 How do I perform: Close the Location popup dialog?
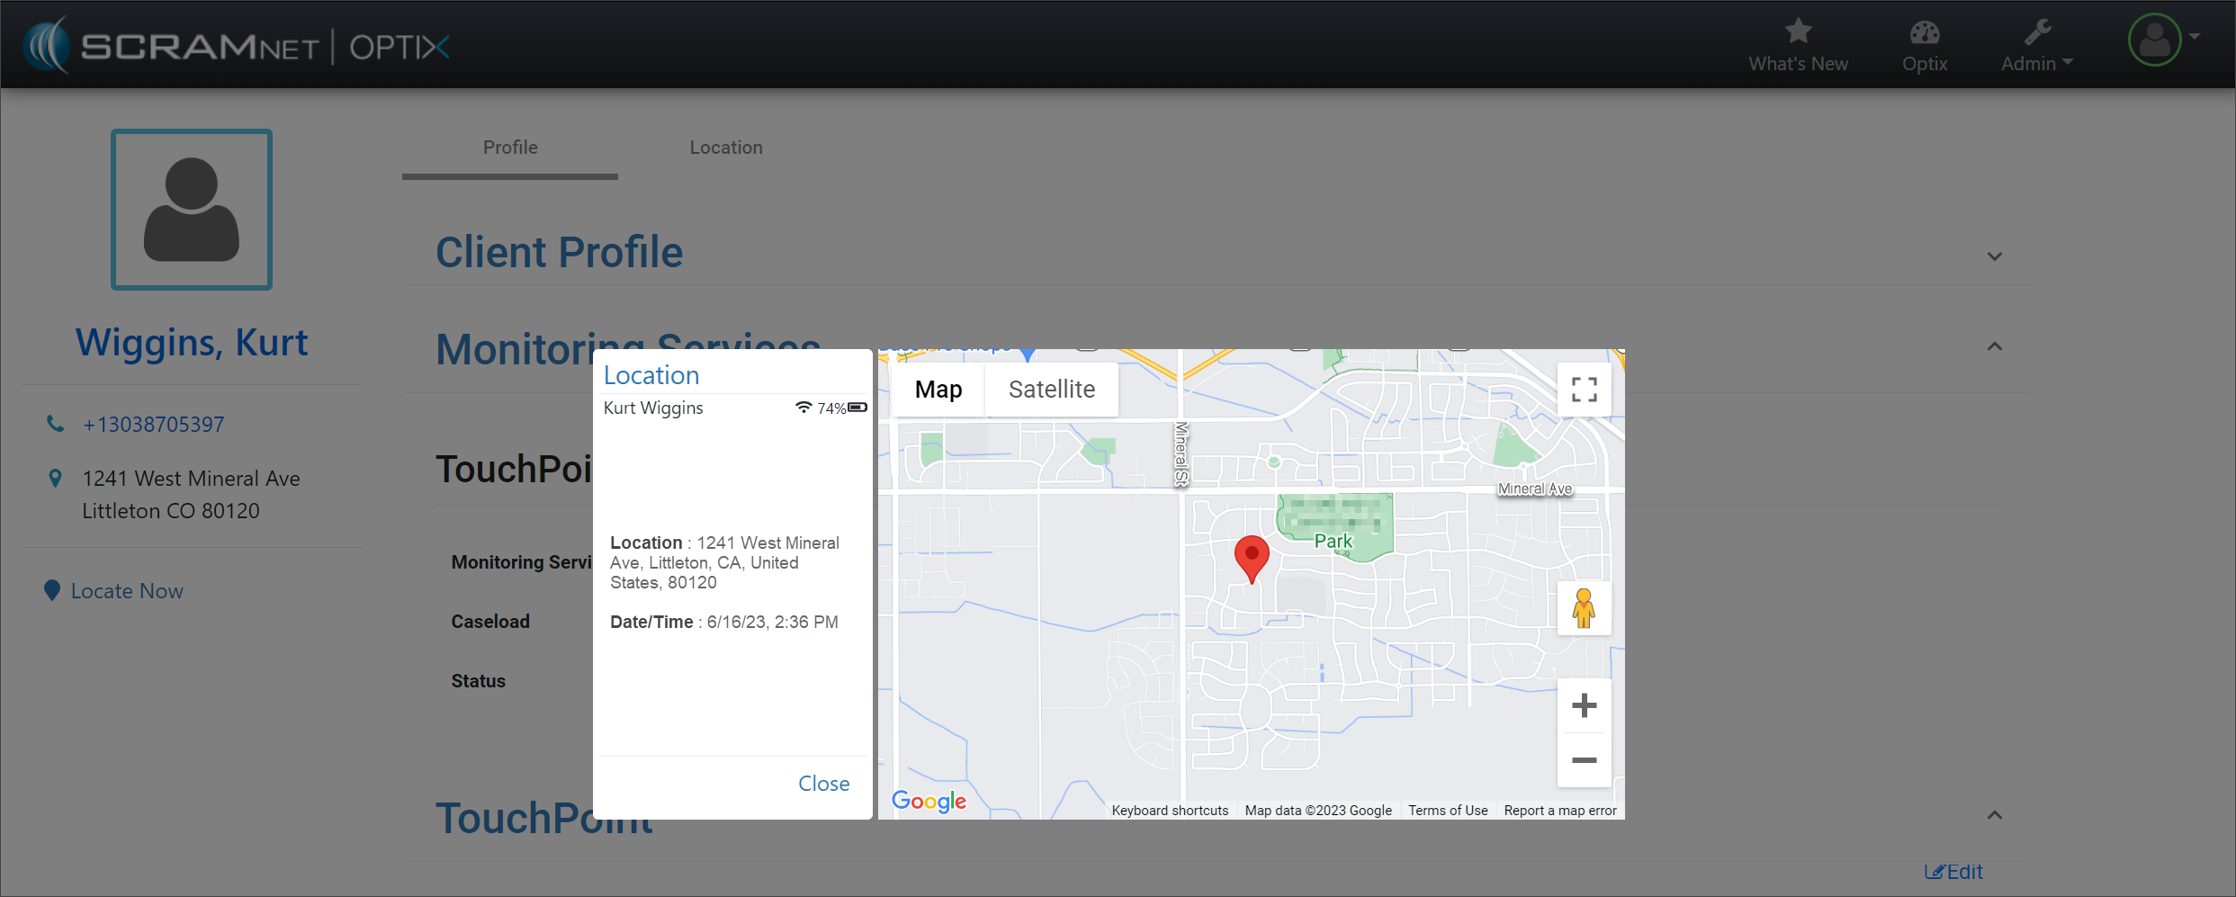point(823,784)
